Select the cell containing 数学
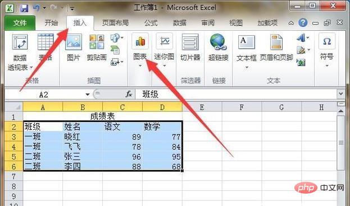350x206 pixels. [162, 127]
